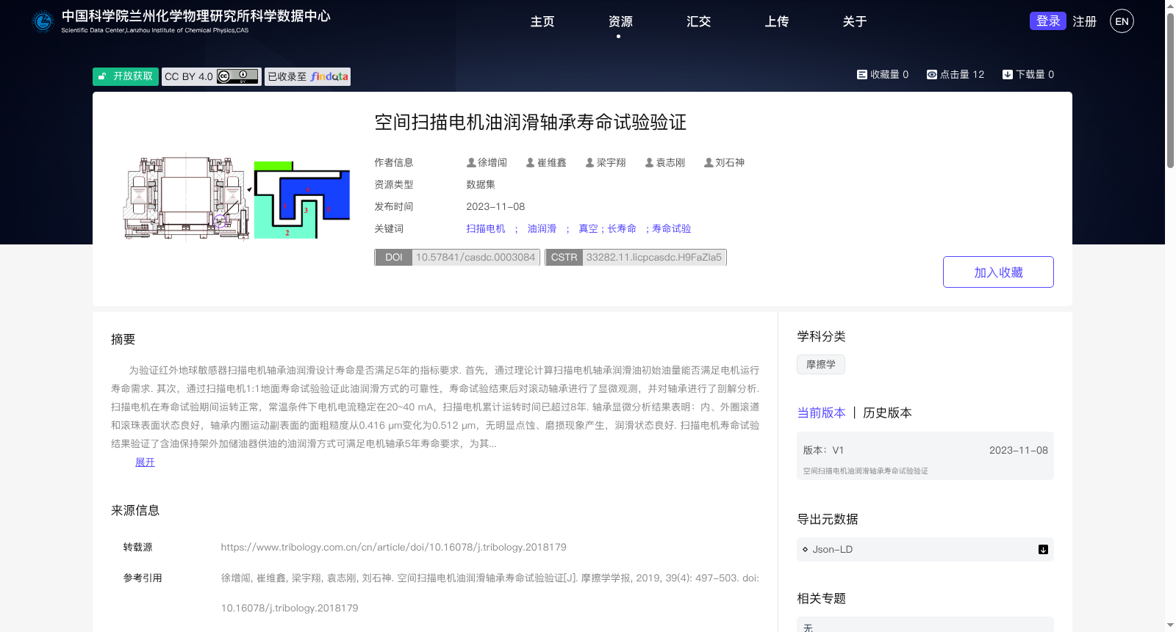Click the Json-LD download arrow icon
The height and width of the screenshot is (632, 1176).
(x=1043, y=550)
